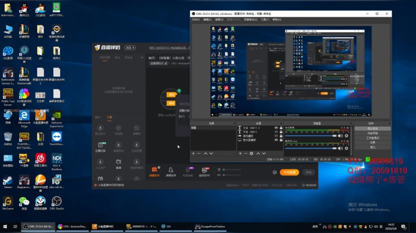Move the source down in the OBS sources panel
The image size is (416, 233).
(x=263, y=153)
